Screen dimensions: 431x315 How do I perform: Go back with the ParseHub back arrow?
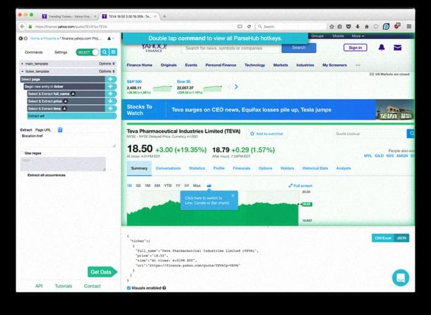(20, 38)
